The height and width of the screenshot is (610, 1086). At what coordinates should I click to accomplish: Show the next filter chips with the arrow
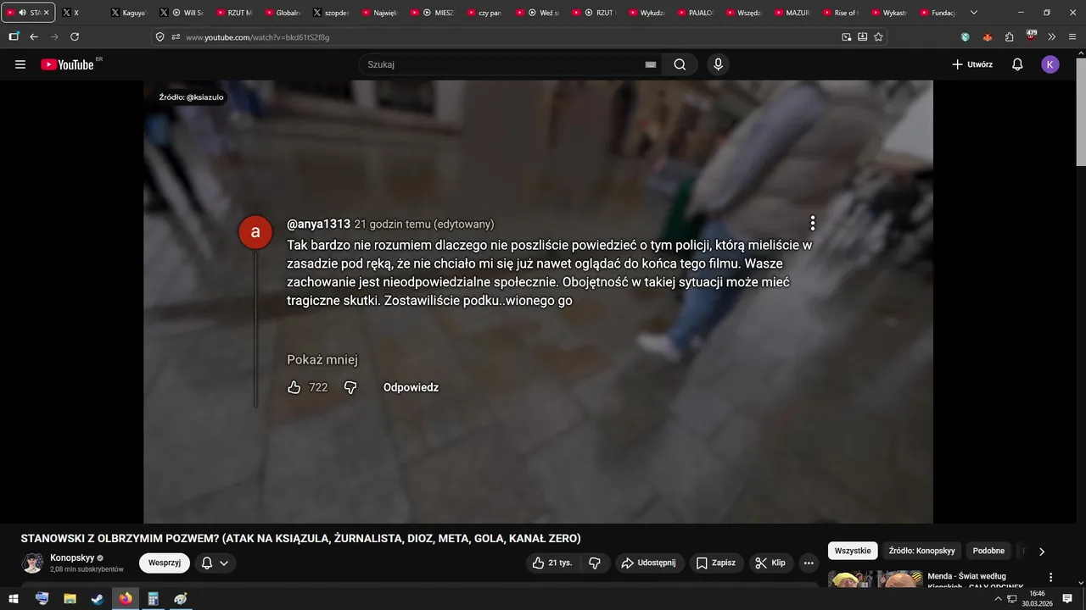coord(1042,551)
